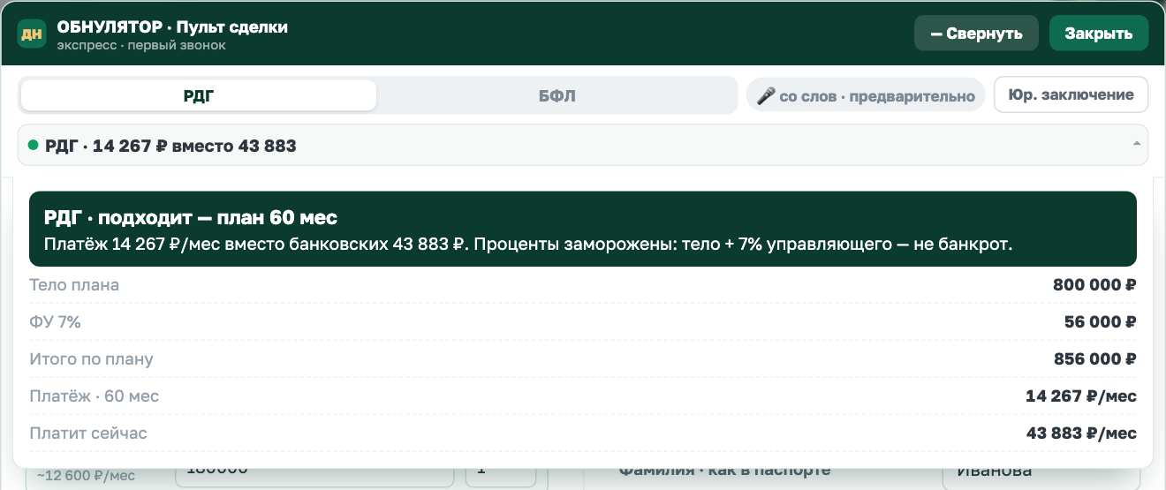
Task: Click the РДГ · 14 267 ₽ вместо 43 883 header
Action: (x=583, y=145)
